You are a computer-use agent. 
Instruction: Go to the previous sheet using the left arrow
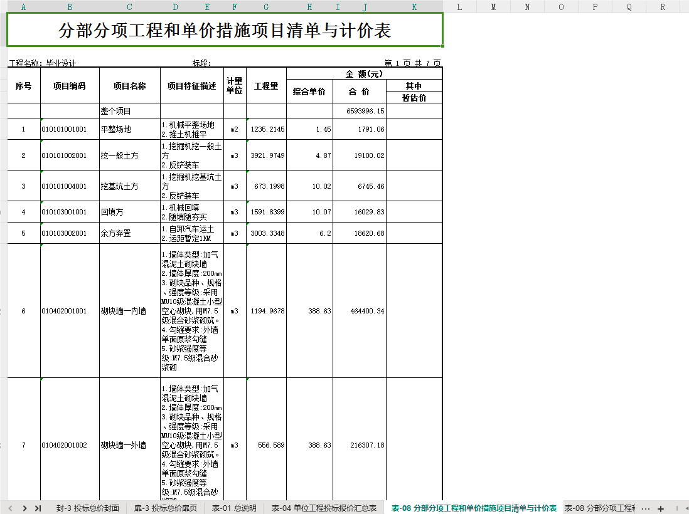(x=10, y=508)
